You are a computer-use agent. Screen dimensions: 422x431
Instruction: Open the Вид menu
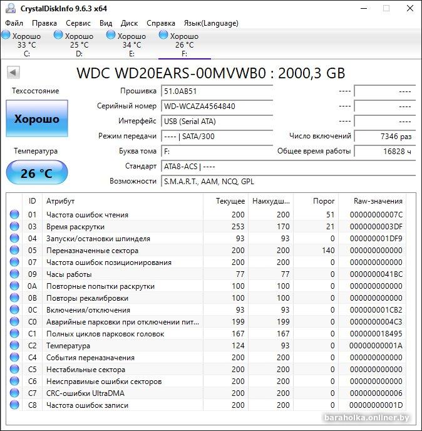106,23
